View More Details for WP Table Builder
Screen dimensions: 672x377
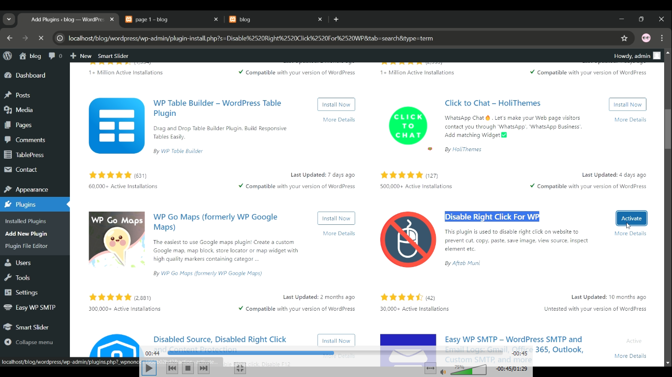pyautogui.click(x=339, y=120)
